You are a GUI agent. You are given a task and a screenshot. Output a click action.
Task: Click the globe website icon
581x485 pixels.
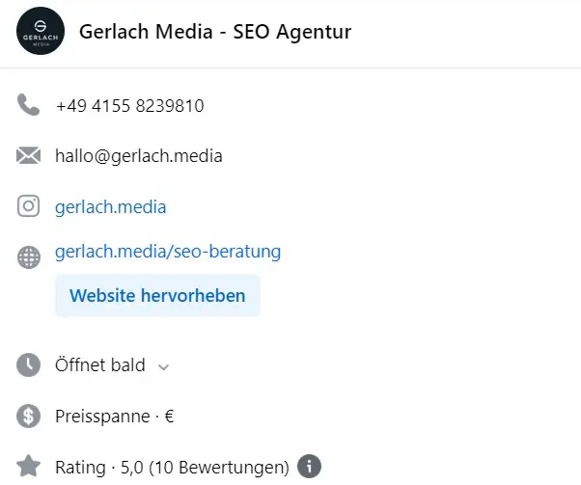coord(29,257)
